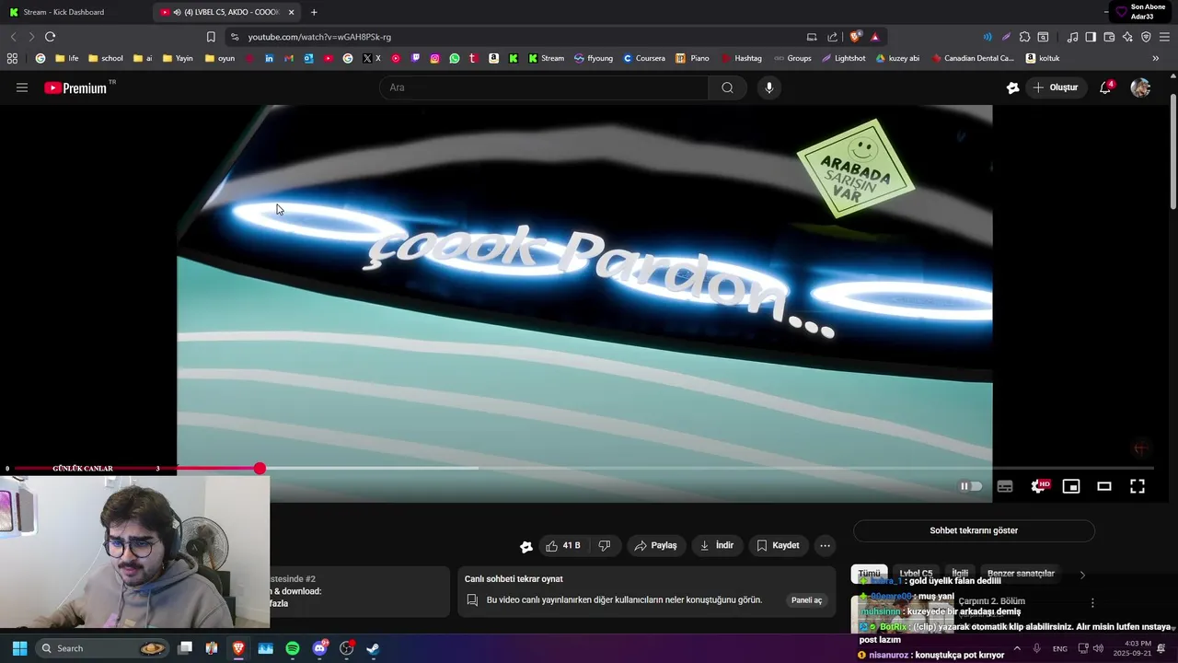This screenshot has width=1178, height=663.
Task: Click the share page icon in address bar
Action: [x=833, y=37]
